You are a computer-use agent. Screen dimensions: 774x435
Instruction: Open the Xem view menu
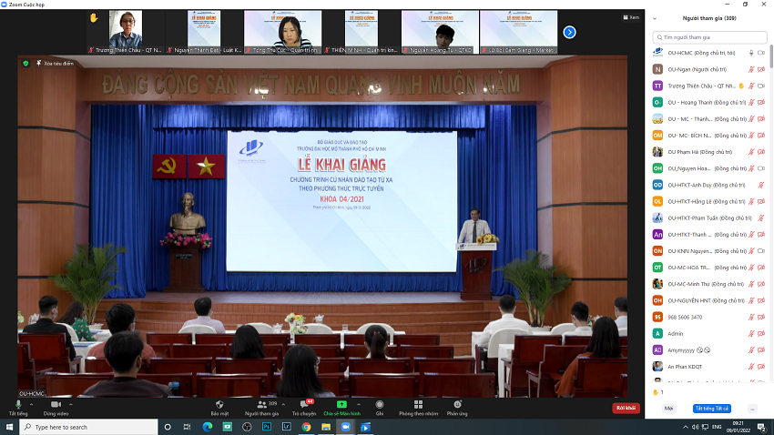pos(631,17)
